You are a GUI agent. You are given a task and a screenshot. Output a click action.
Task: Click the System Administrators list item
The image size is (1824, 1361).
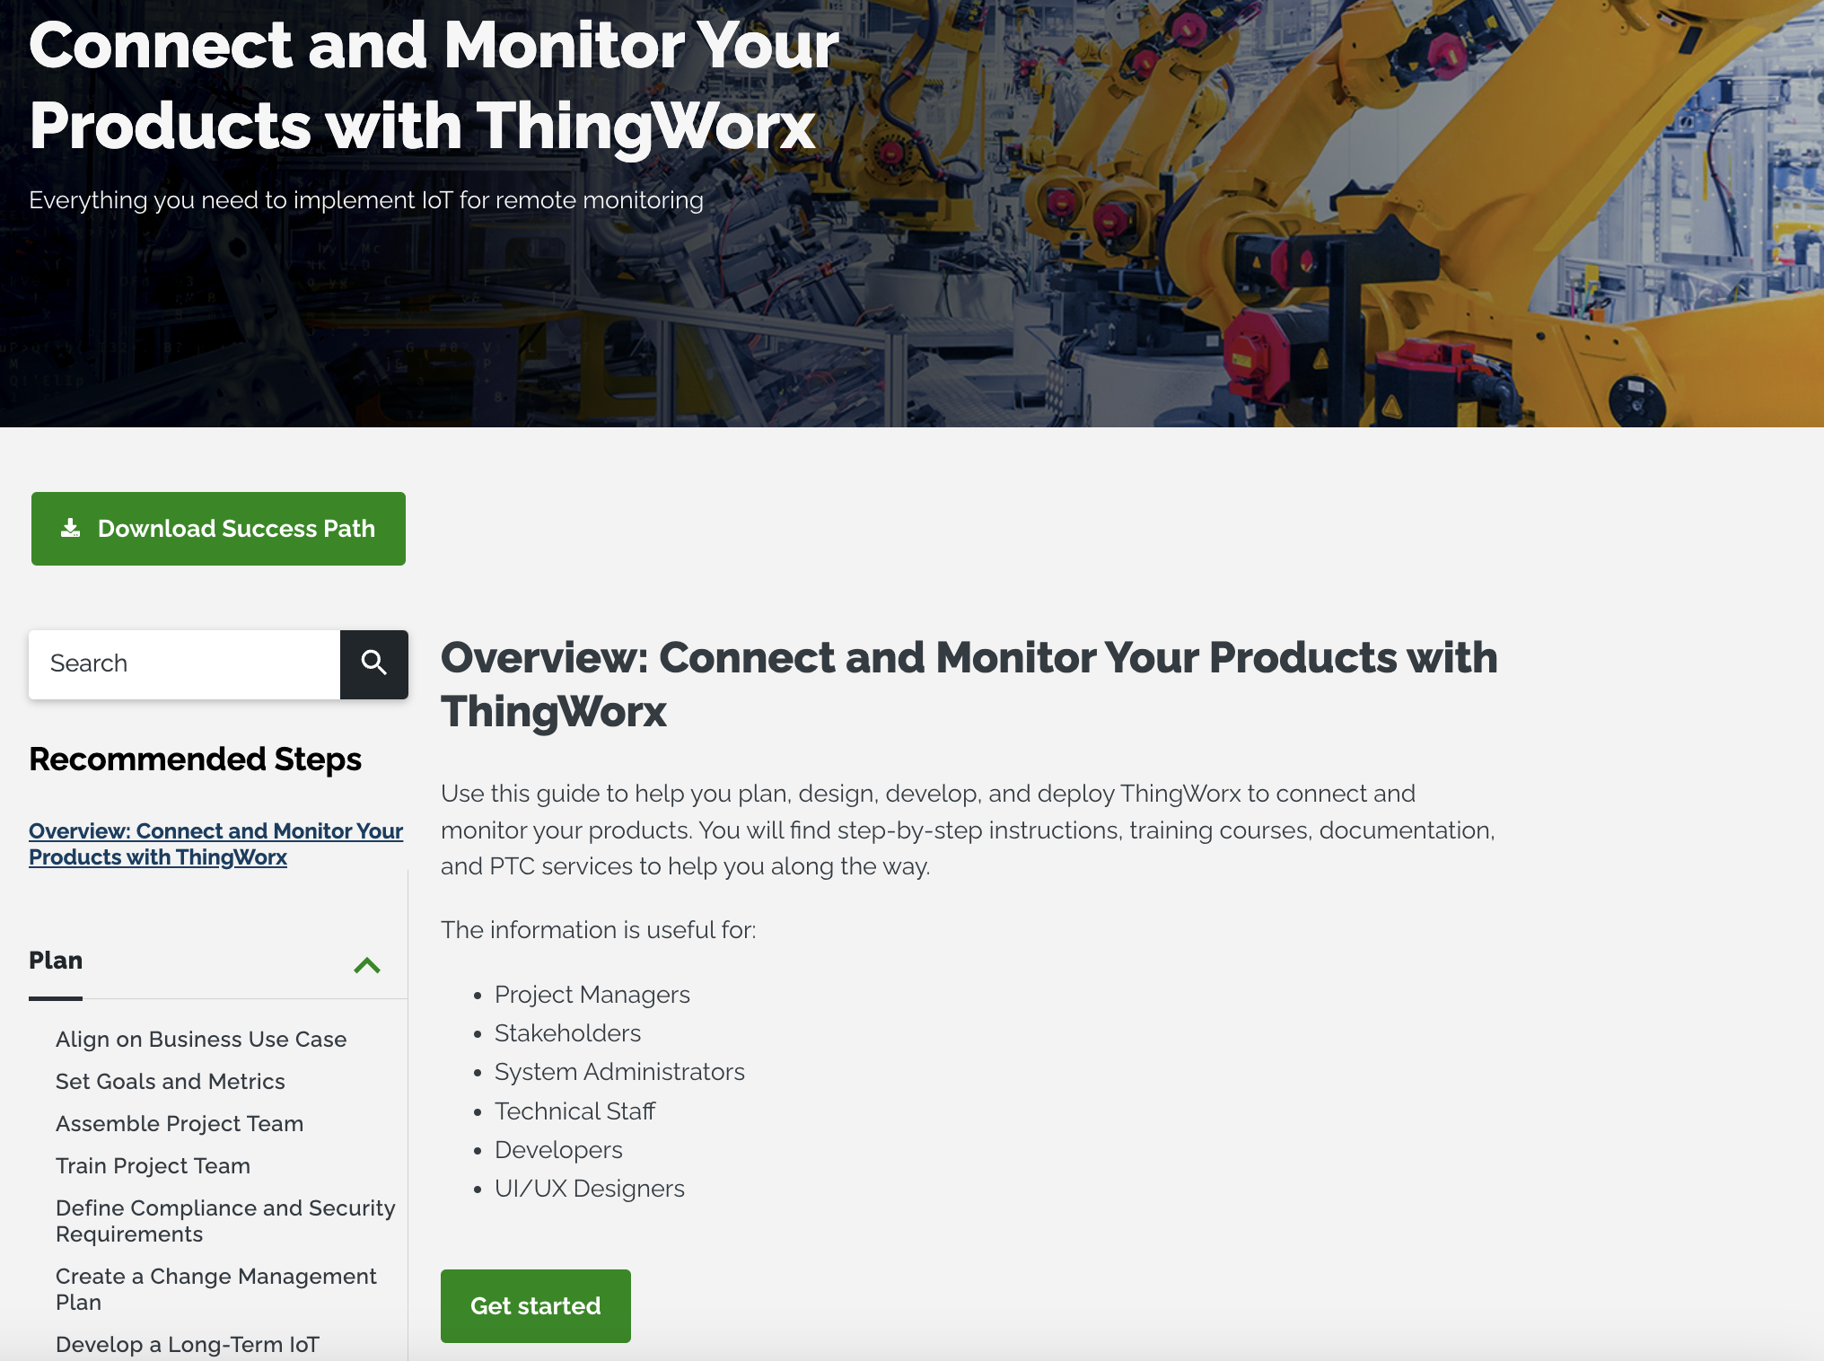(x=620, y=1072)
